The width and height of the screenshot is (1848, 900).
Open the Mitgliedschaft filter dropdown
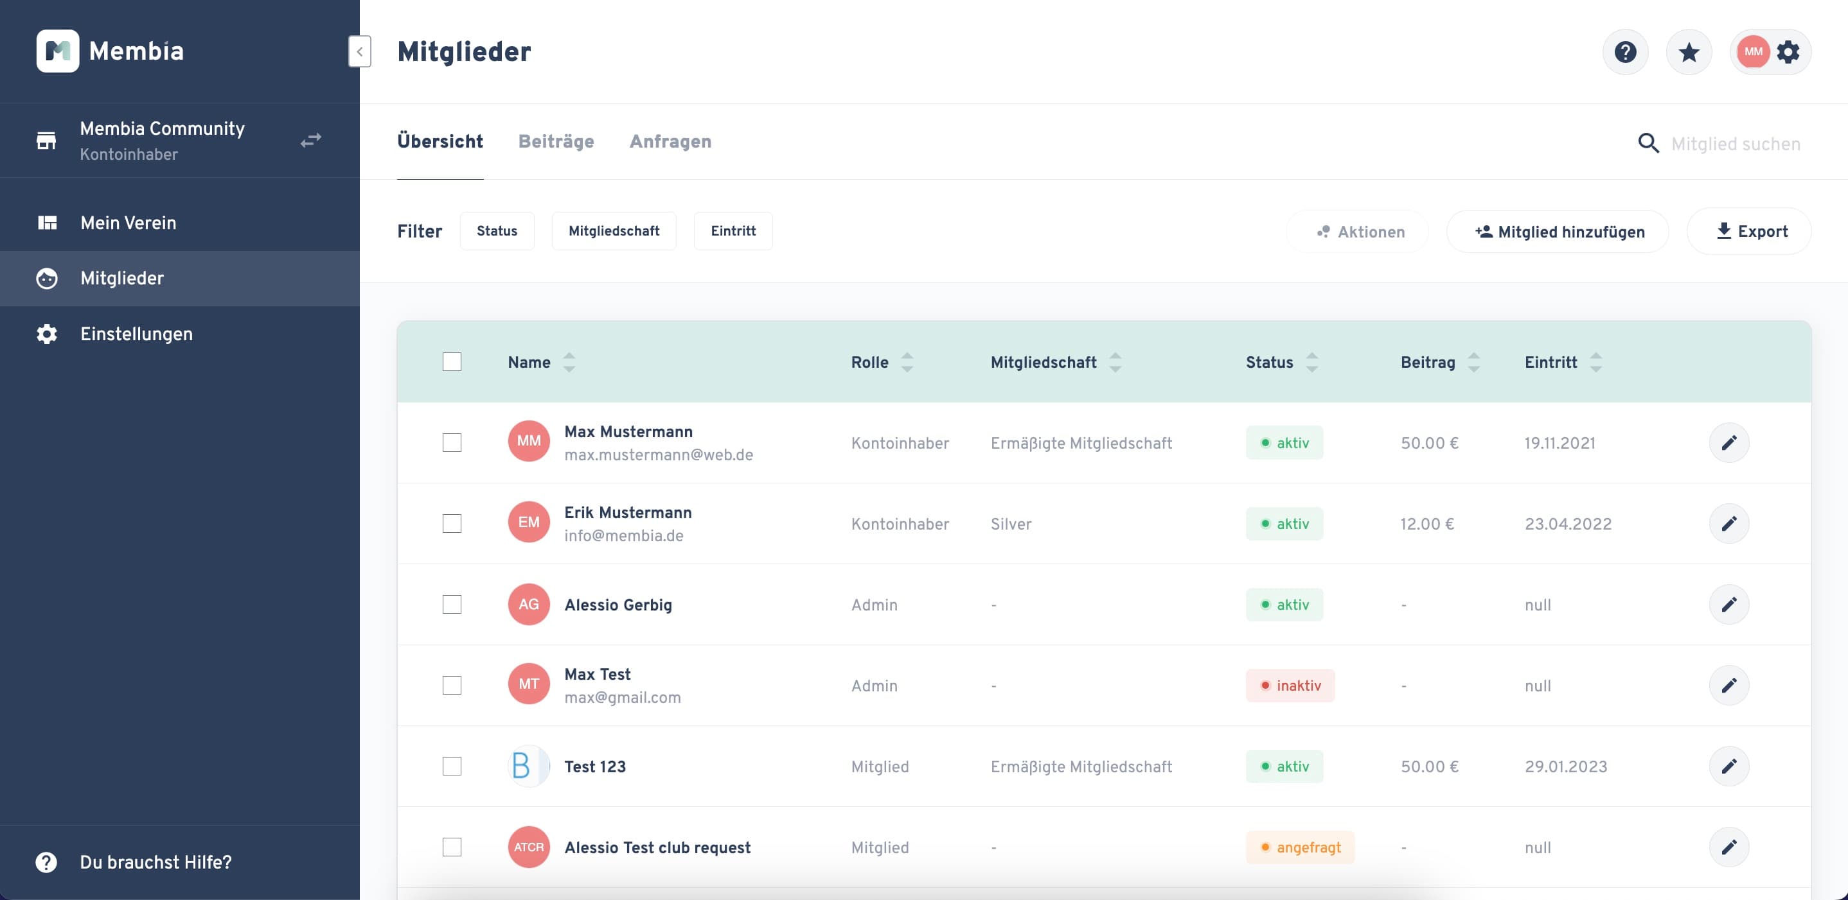point(614,230)
